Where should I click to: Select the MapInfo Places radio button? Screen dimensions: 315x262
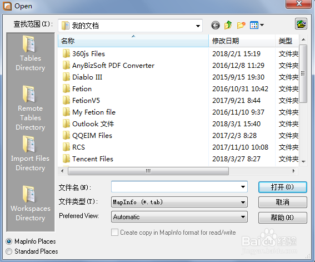coord(9,241)
